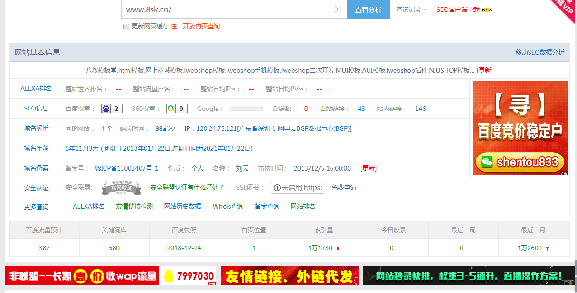
Task: Click the 未启用 https SSL button
Action: (297, 188)
